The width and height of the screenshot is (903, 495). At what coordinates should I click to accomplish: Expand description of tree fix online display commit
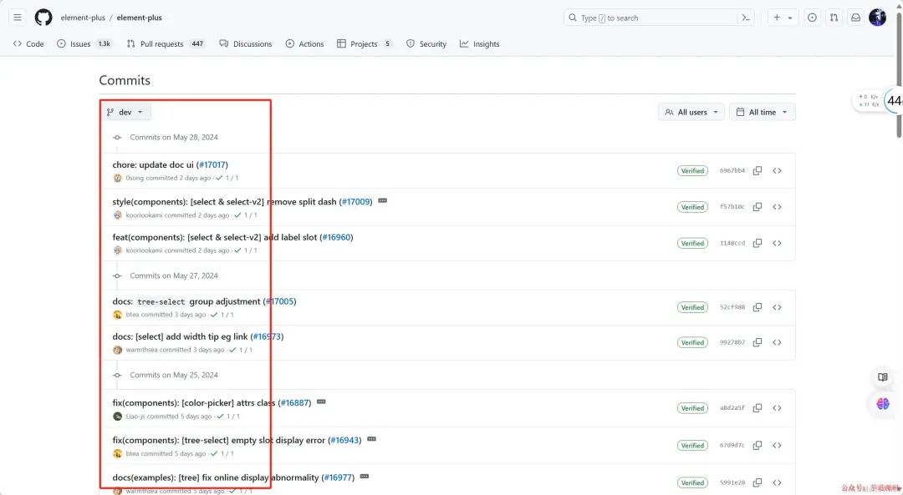click(x=365, y=477)
